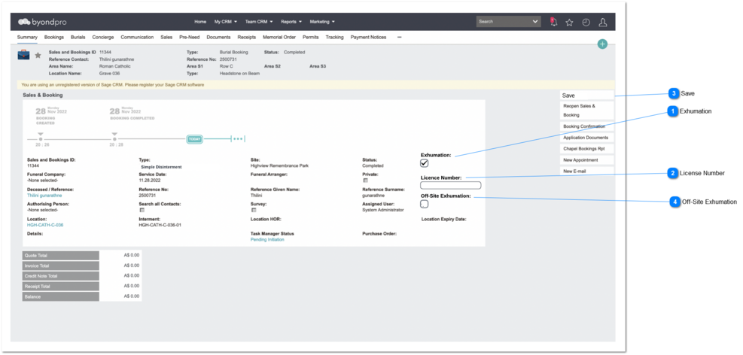The height and width of the screenshot is (355, 743).
Task: Open the Team CRM dropdown menu
Action: (259, 22)
